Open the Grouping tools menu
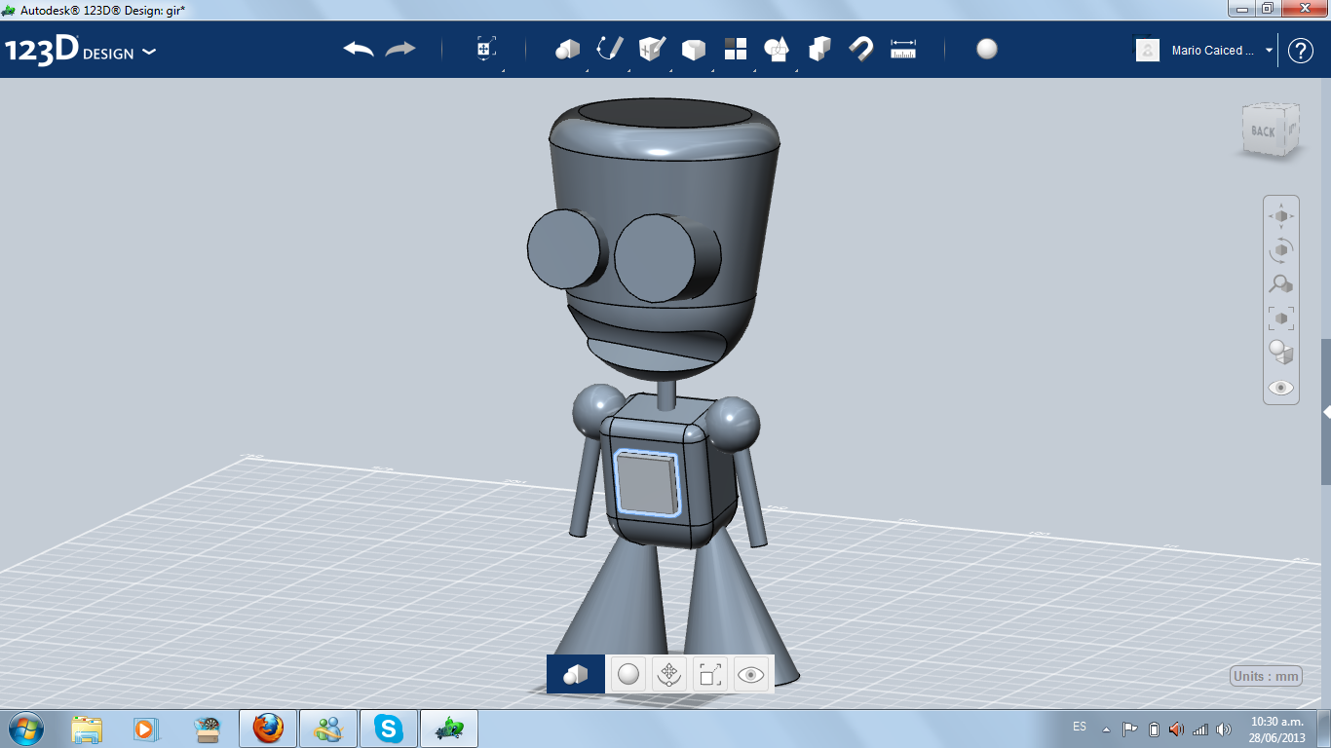This screenshot has height=748, width=1331. point(777,49)
